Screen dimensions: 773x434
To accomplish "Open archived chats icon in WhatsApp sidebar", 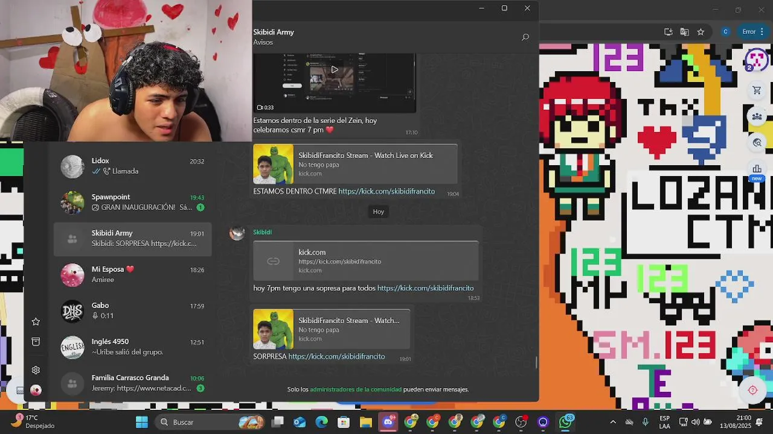I will (x=36, y=342).
